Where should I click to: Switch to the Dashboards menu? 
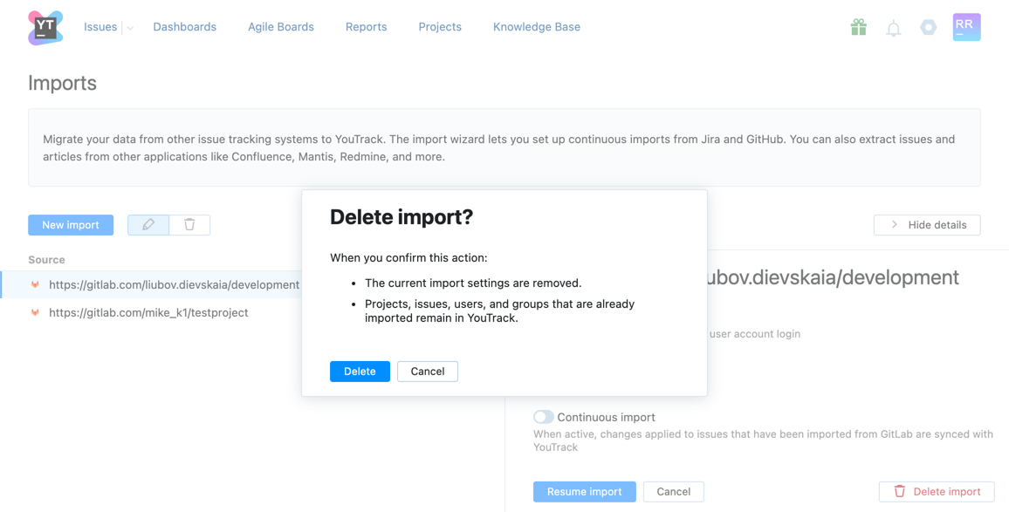[x=184, y=27]
